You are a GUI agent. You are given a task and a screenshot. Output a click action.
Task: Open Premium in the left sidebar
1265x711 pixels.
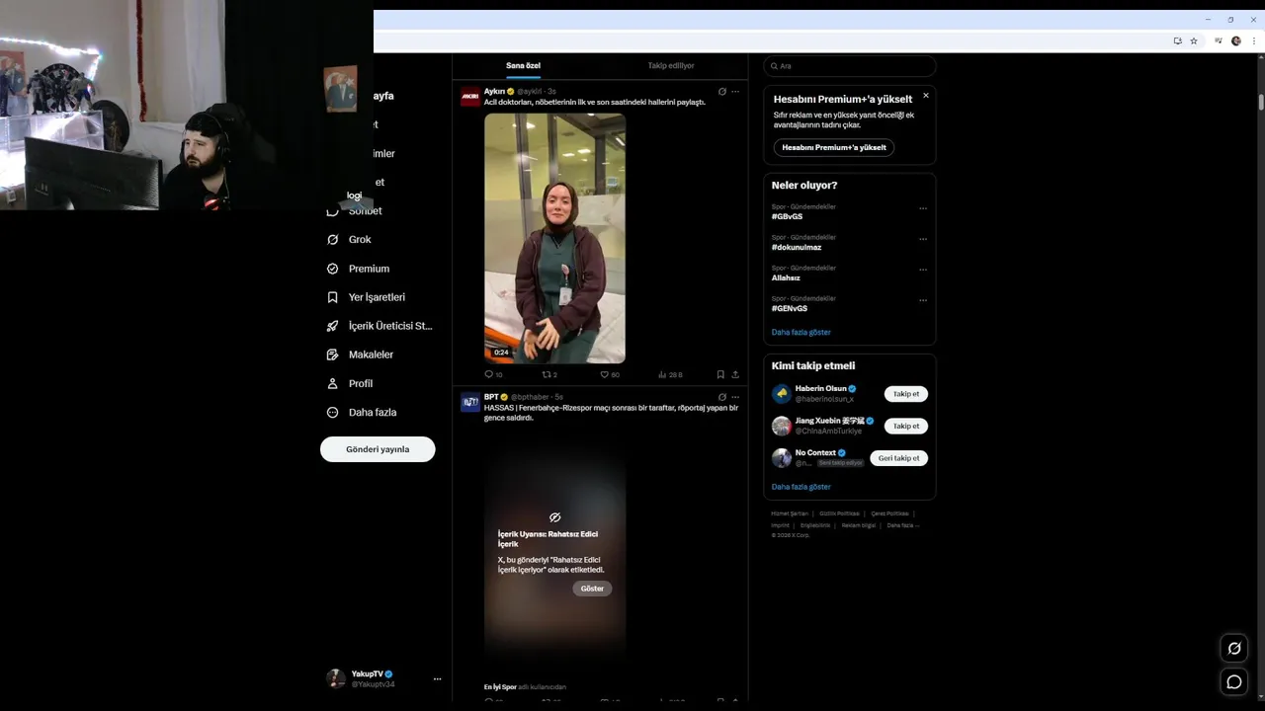(358, 269)
